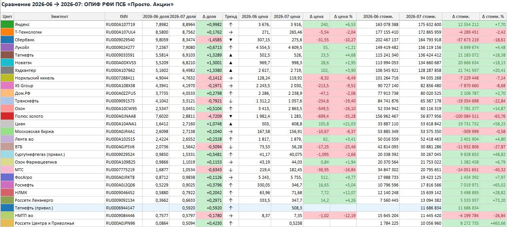Select the purple swatch in the Лукойл row
The width and height of the screenshot is (507, 227).
7,47
